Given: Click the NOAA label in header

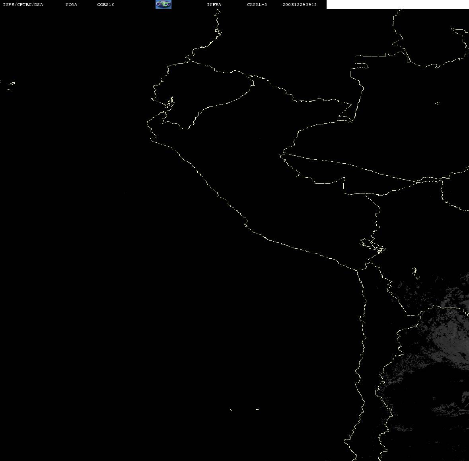Looking at the screenshot, I should point(71,4).
